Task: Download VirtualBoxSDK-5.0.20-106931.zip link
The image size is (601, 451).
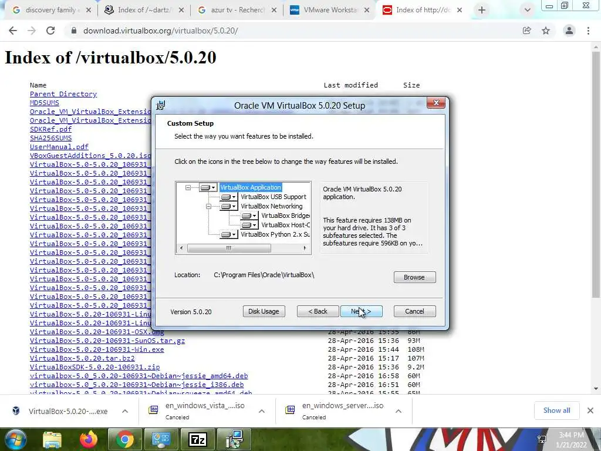Action: 94,367
